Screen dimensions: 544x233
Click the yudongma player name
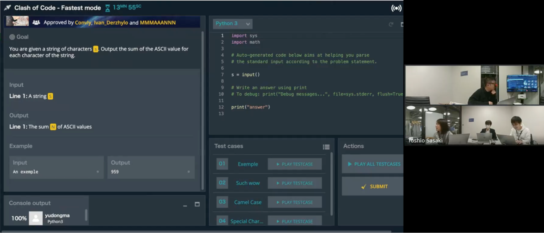pos(57,215)
